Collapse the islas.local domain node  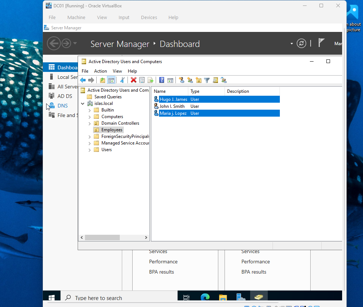[83, 104]
